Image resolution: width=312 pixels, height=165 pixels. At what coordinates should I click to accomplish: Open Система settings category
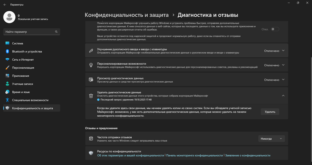(17, 43)
